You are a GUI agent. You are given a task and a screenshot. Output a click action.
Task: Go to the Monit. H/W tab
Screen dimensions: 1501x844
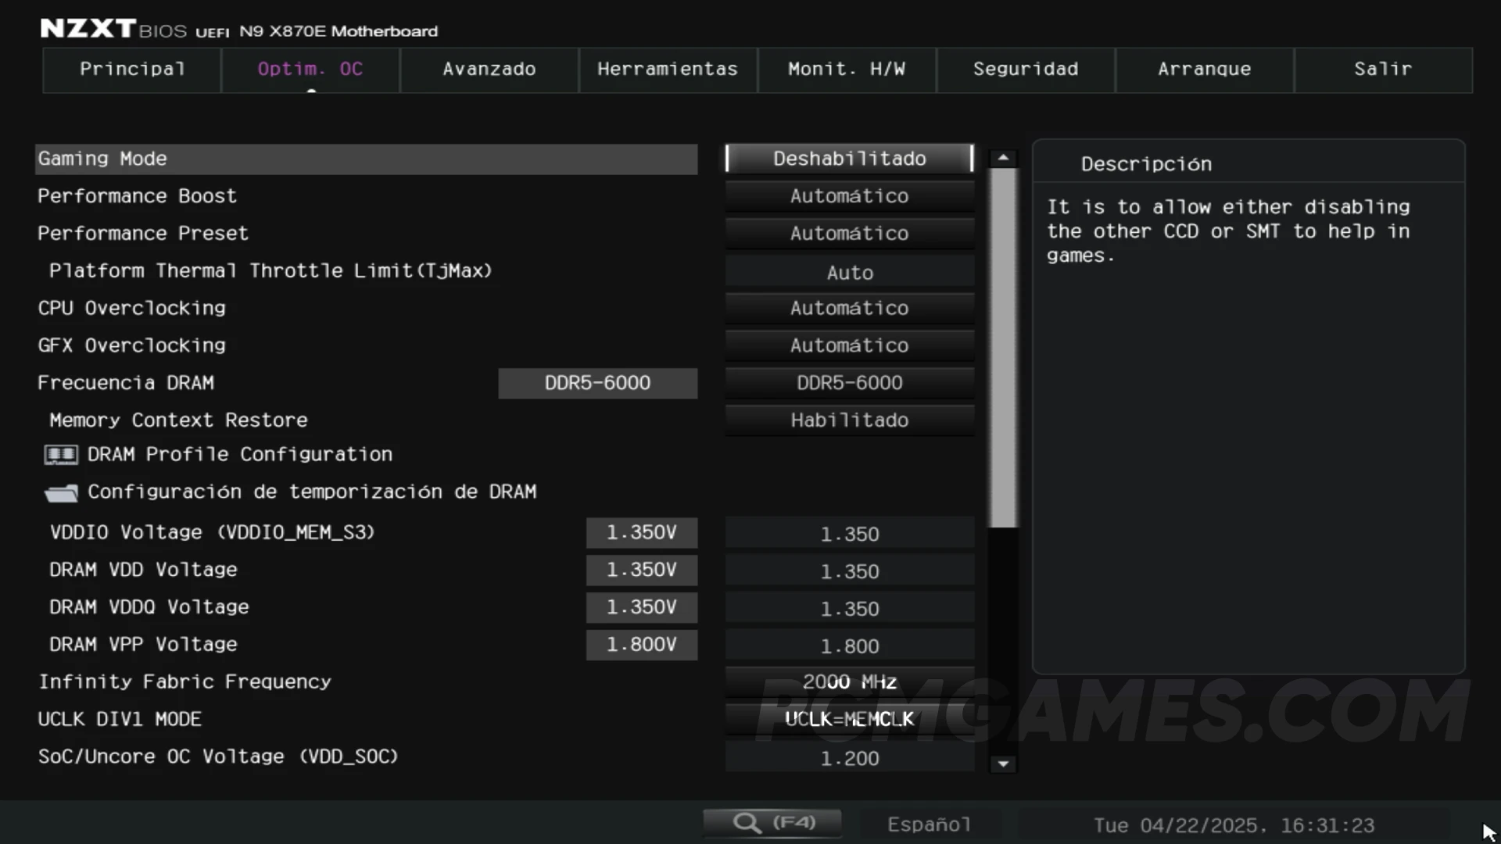pyautogui.click(x=847, y=70)
